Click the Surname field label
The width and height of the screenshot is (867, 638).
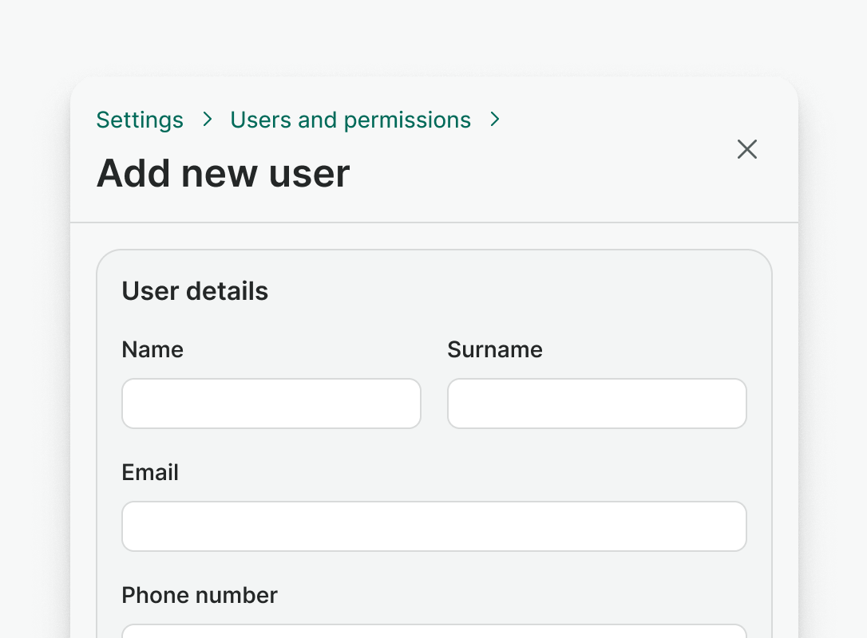click(x=494, y=349)
